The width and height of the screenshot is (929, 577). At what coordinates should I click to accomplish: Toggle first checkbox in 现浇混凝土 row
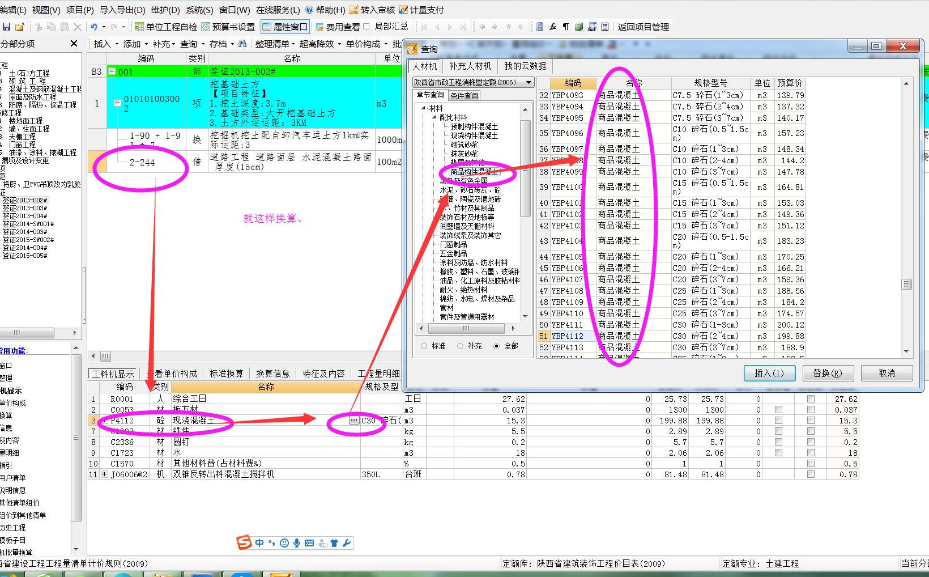click(x=778, y=421)
